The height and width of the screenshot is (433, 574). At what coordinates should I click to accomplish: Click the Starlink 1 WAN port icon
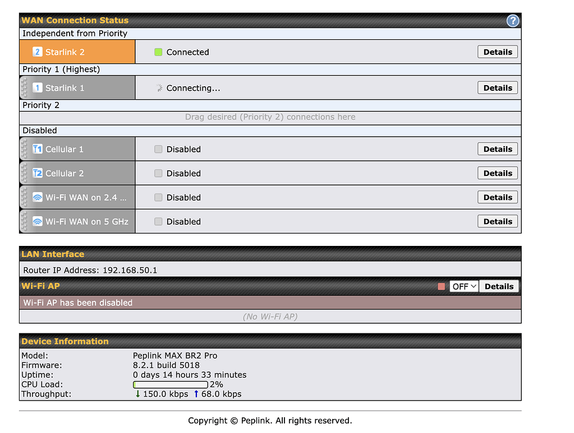click(x=38, y=88)
